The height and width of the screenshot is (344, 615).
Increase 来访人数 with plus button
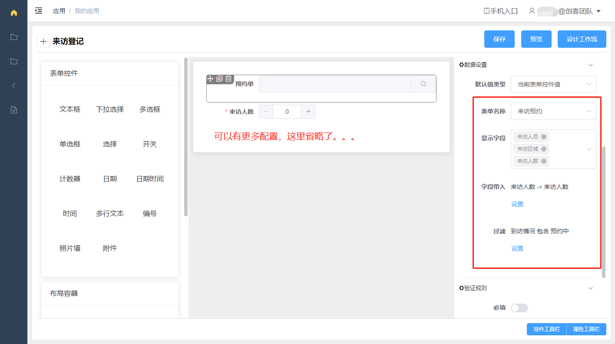tap(308, 112)
